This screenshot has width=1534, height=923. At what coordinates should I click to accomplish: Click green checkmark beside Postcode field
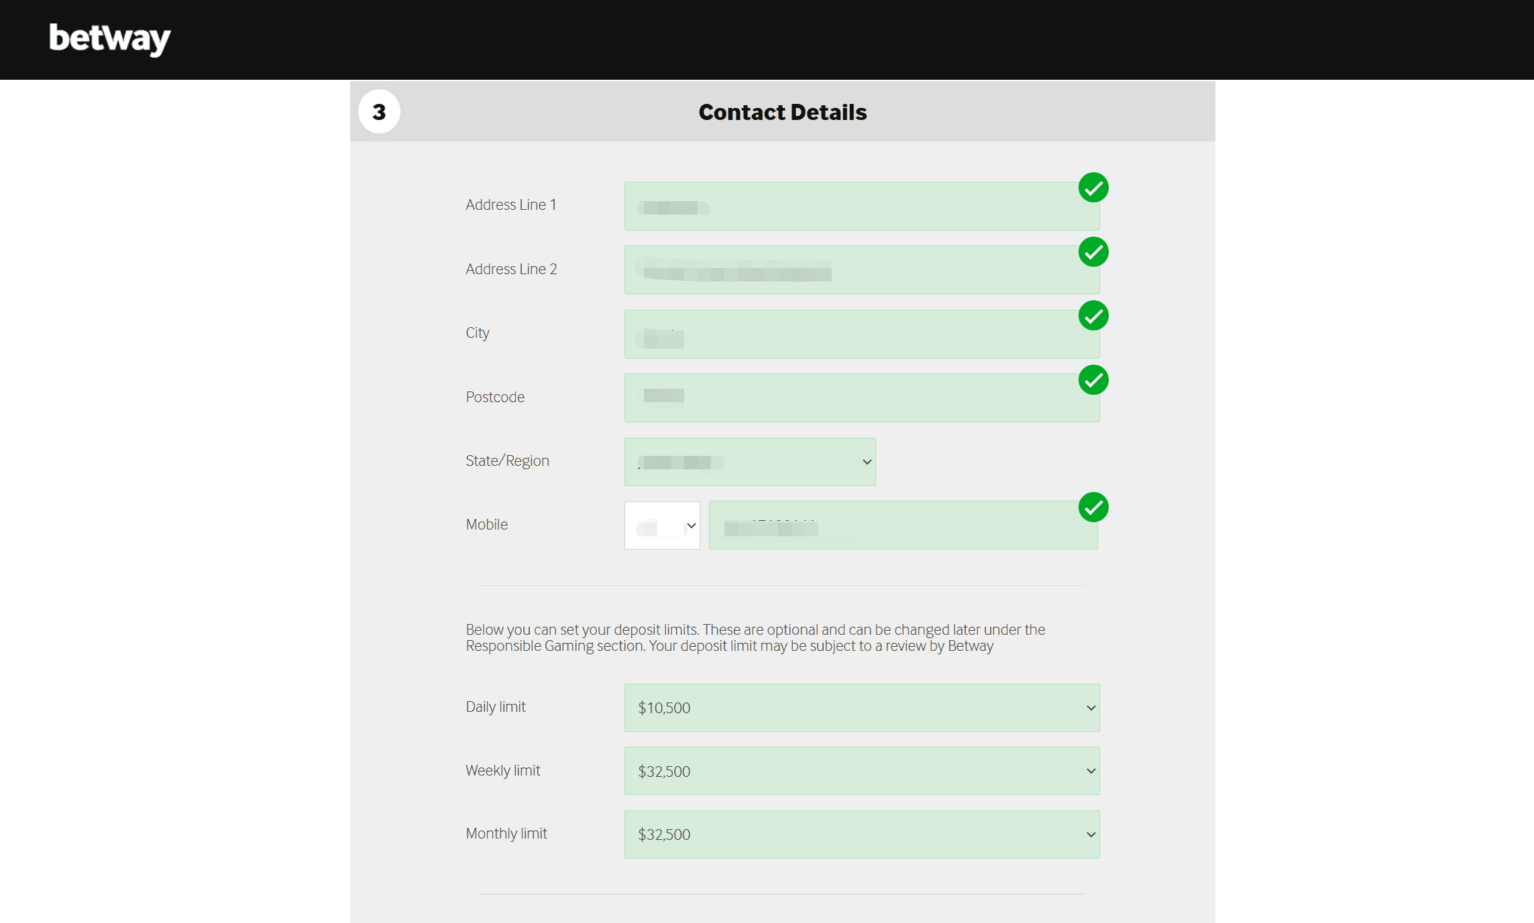pos(1093,380)
